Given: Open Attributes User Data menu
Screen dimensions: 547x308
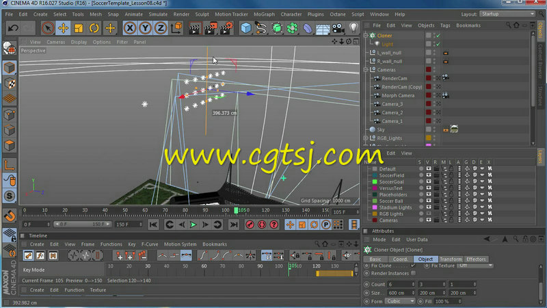Looking at the screenshot, I should tap(416, 240).
